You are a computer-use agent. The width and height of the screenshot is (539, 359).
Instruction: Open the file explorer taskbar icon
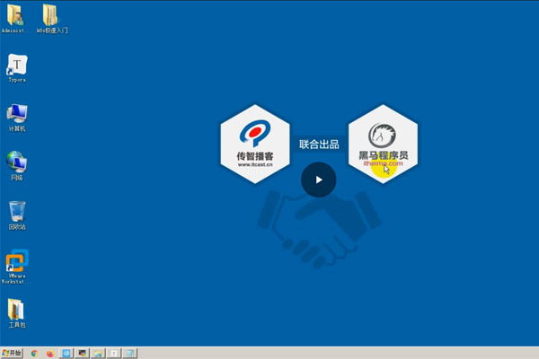98,353
